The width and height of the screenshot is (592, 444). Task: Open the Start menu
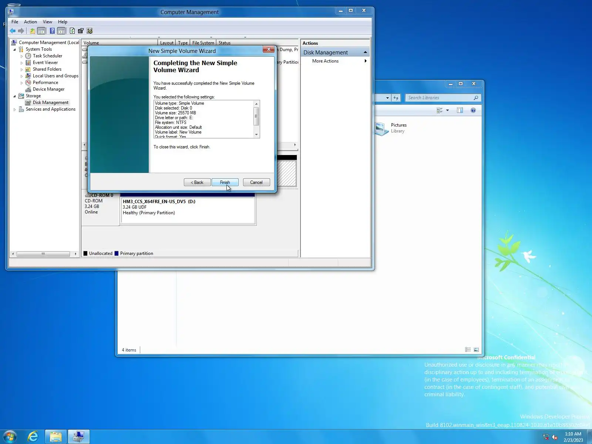pyautogui.click(x=10, y=437)
